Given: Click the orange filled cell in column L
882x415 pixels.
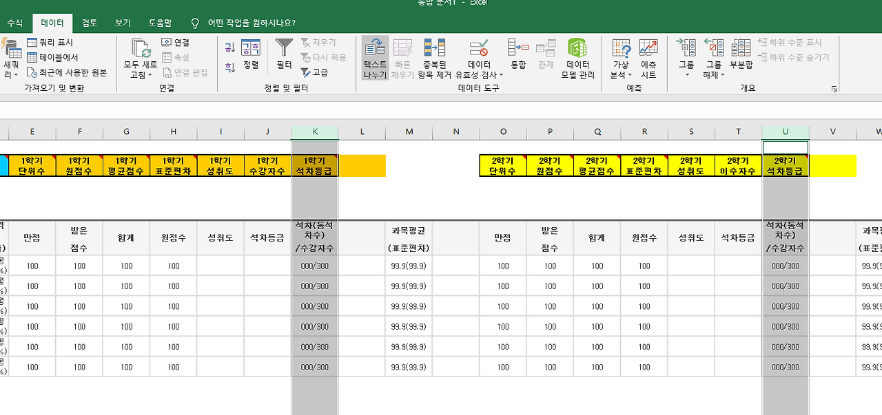Looking at the screenshot, I should click(x=362, y=166).
